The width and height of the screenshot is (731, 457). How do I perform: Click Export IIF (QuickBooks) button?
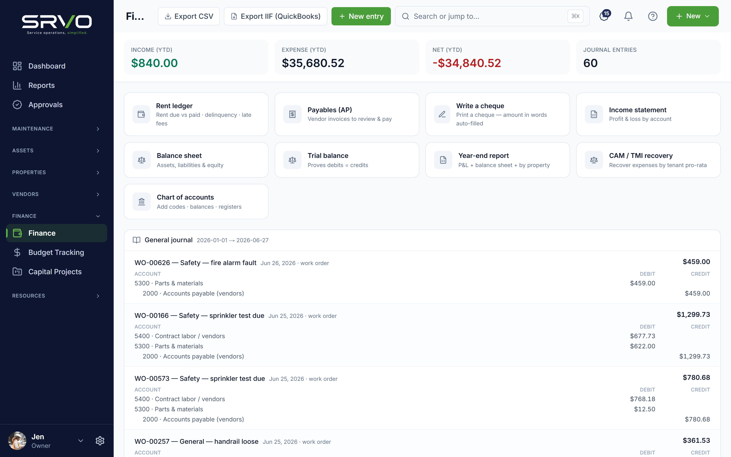(x=275, y=16)
